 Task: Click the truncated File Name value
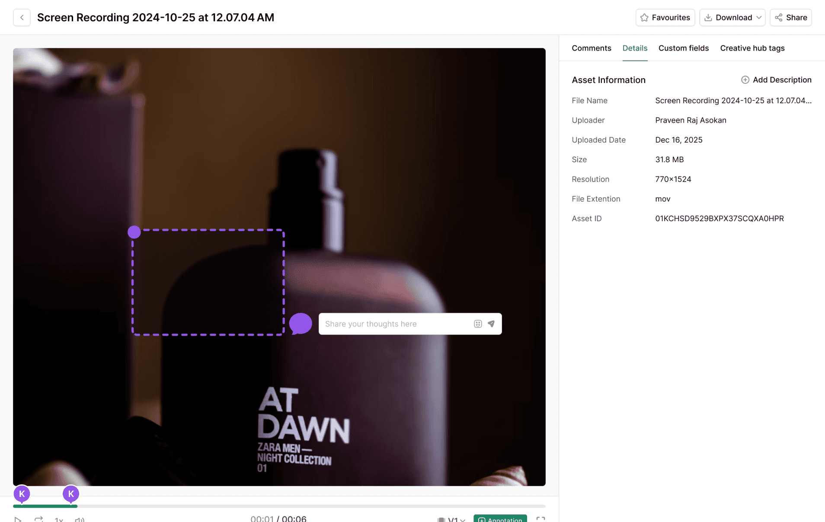click(733, 101)
